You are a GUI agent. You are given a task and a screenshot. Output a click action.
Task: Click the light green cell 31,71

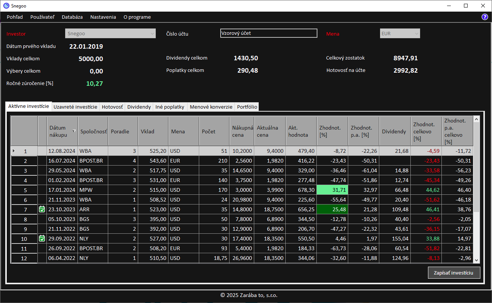pos(332,190)
